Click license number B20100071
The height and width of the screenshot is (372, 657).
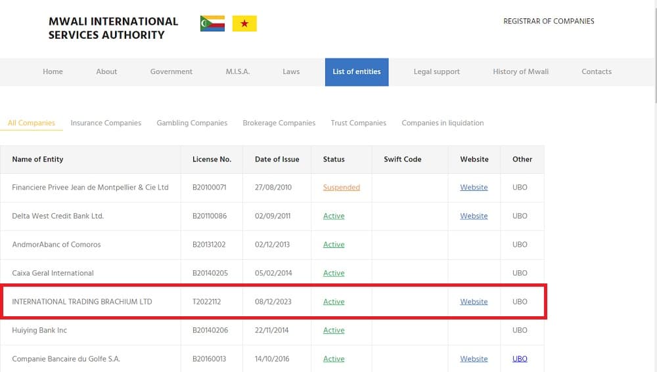pos(209,188)
